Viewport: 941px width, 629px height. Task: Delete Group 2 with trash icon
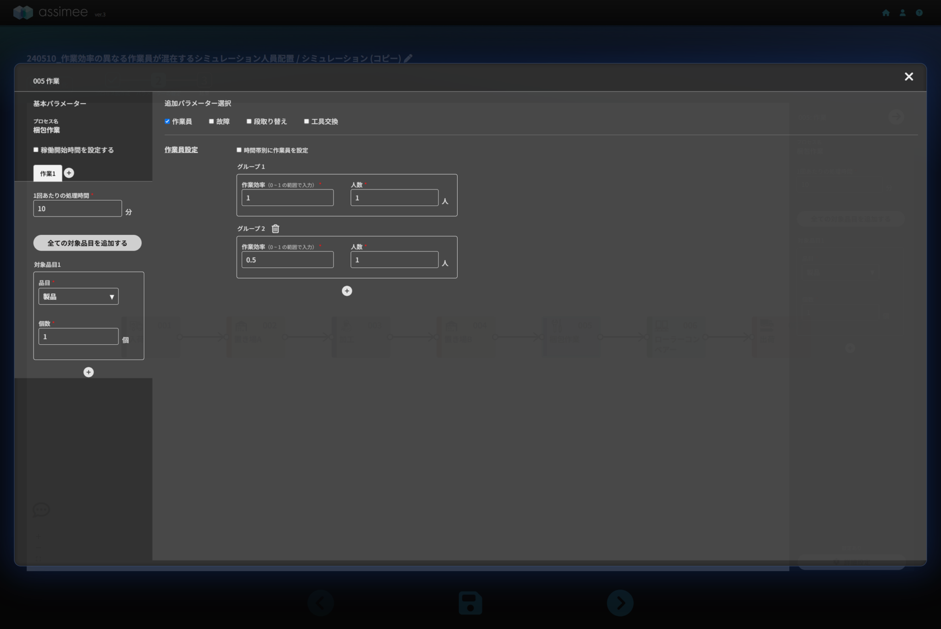(x=275, y=229)
